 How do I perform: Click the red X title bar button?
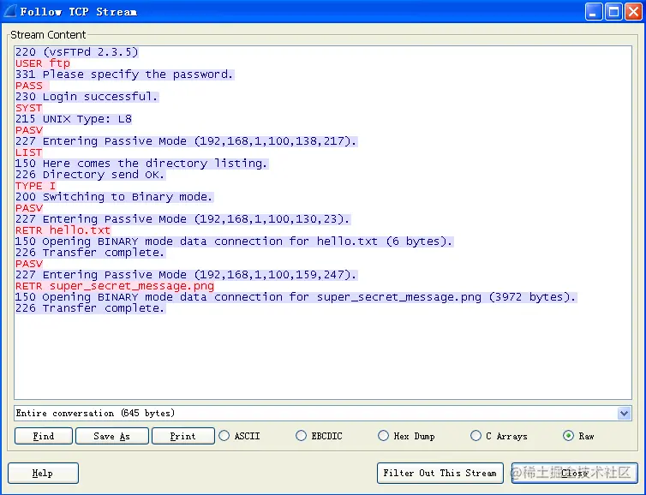[x=633, y=11]
